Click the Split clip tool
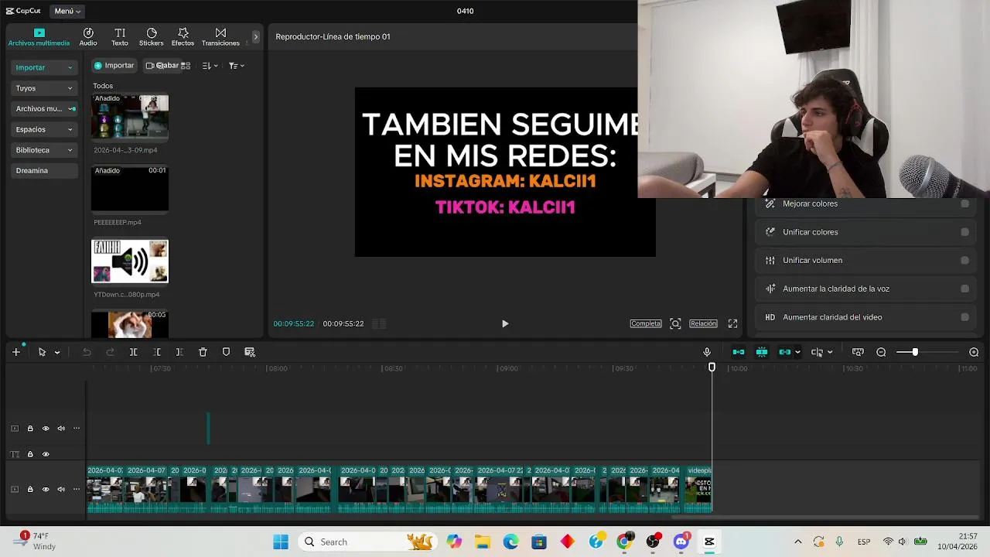Image resolution: width=990 pixels, height=557 pixels. click(x=133, y=352)
